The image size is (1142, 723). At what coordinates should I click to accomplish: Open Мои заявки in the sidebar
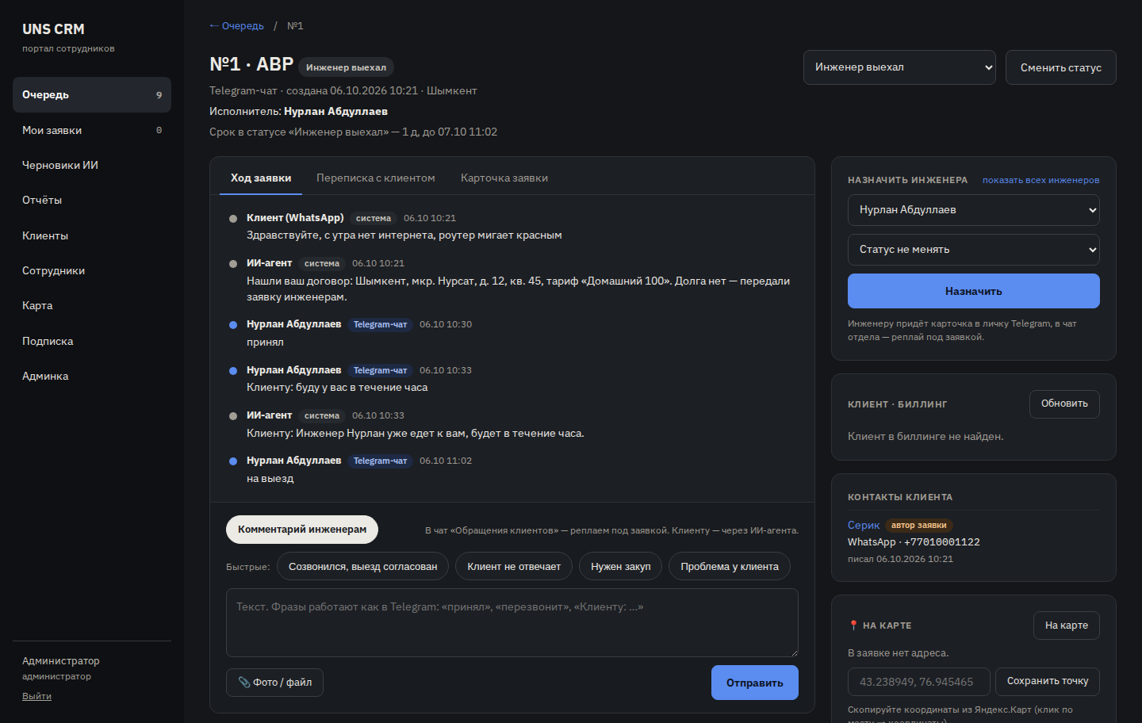coord(92,130)
